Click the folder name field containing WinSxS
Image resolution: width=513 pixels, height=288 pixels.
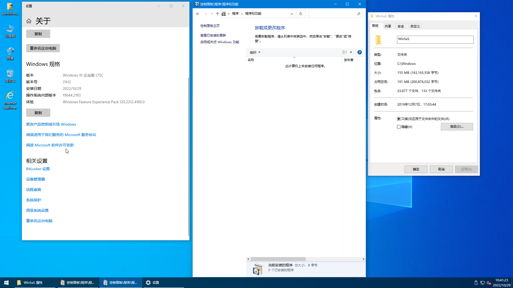point(435,40)
